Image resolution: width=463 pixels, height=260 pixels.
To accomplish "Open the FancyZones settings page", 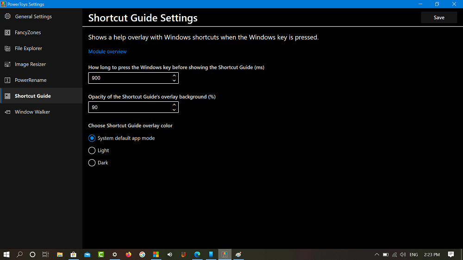I will click(x=41, y=32).
